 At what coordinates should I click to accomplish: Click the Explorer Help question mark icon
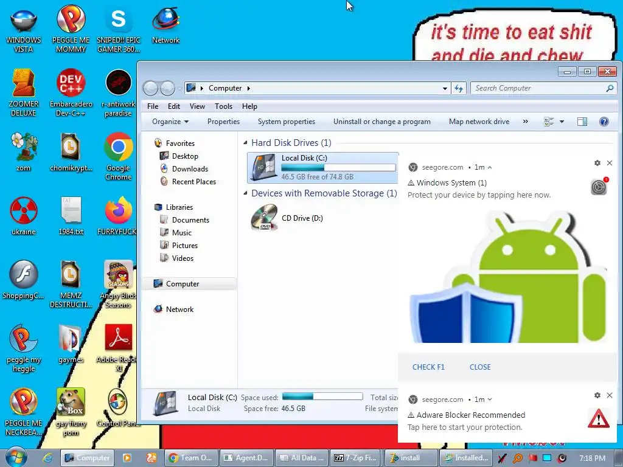click(x=604, y=122)
